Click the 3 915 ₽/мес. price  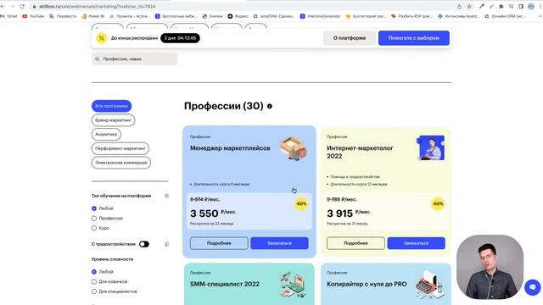pyautogui.click(x=349, y=213)
